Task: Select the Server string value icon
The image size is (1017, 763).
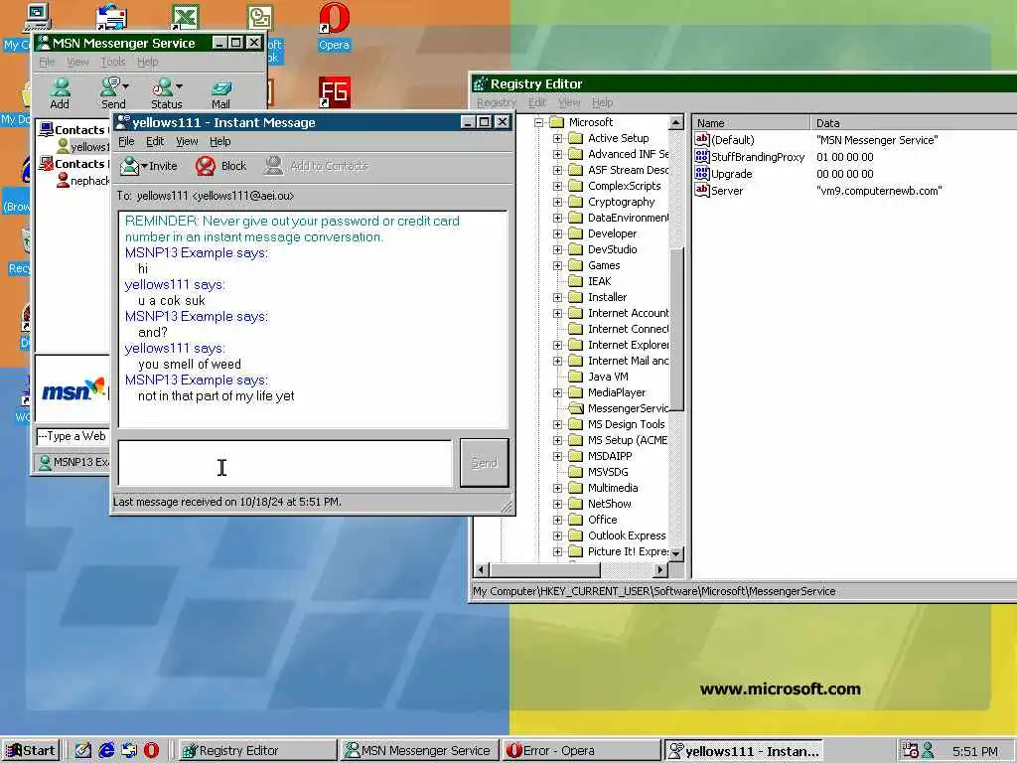Action: (702, 190)
